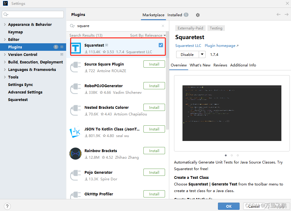The width and height of the screenshot is (291, 211).
Task: Select Settings Sync in the settings tree
Action: [x=20, y=85]
